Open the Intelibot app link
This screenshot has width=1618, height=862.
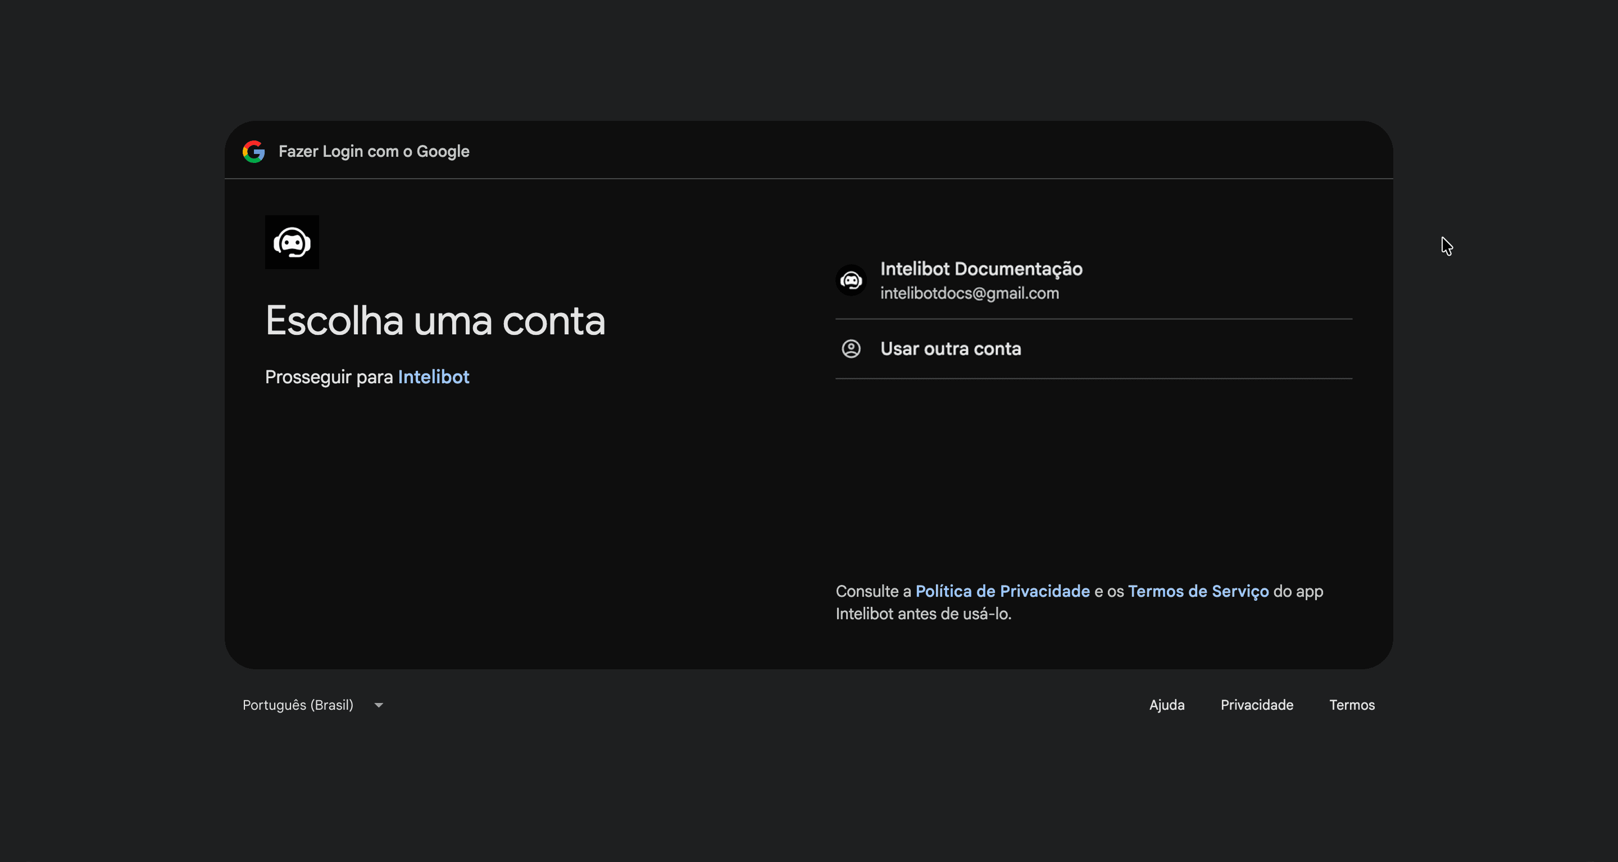point(433,377)
